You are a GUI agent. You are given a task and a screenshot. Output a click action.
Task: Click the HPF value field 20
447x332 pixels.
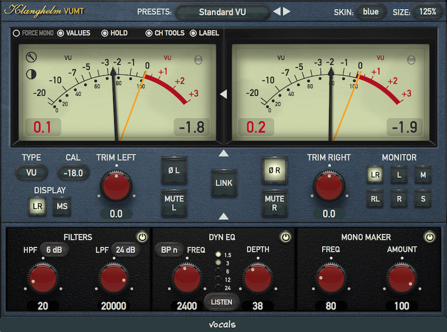43,306
